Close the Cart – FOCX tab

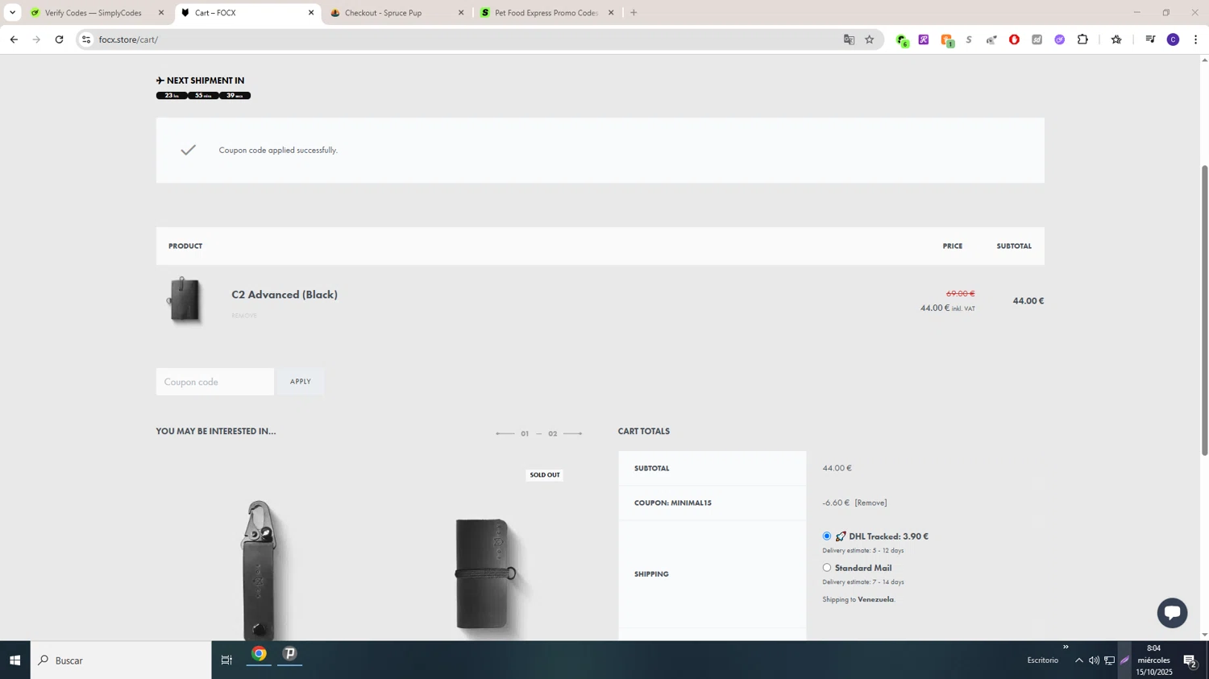point(311,13)
